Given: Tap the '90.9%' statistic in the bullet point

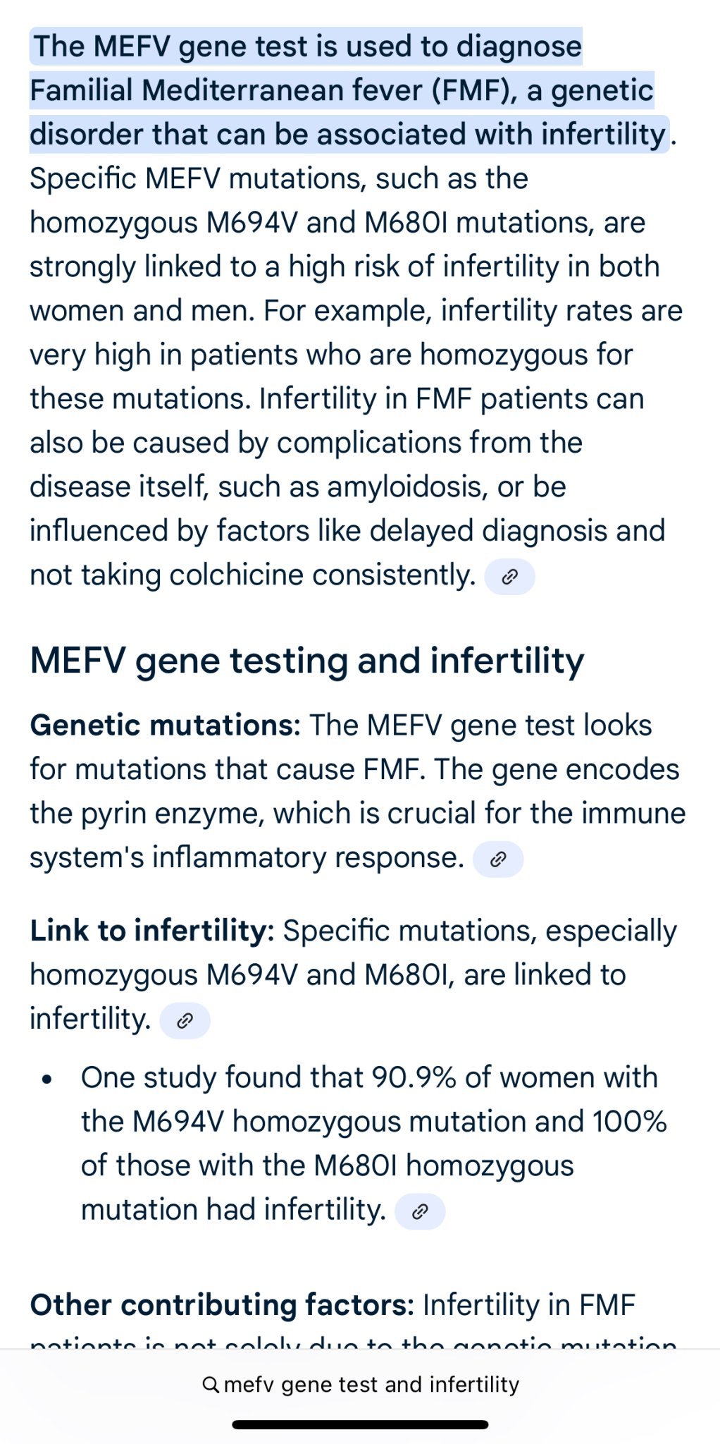Looking at the screenshot, I should point(414,1077).
